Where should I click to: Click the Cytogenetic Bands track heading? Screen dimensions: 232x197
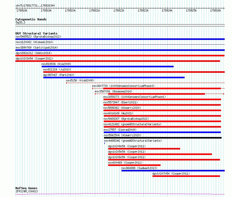[31, 19]
